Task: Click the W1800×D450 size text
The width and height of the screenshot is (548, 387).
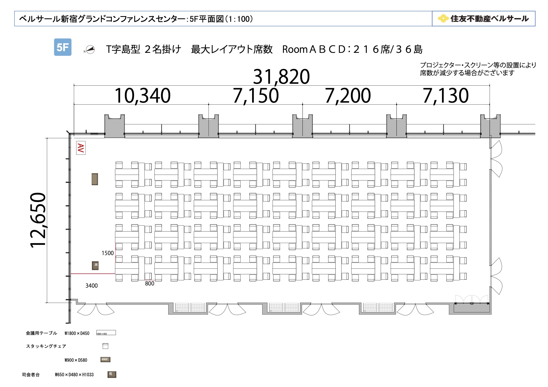Action: click(77, 333)
